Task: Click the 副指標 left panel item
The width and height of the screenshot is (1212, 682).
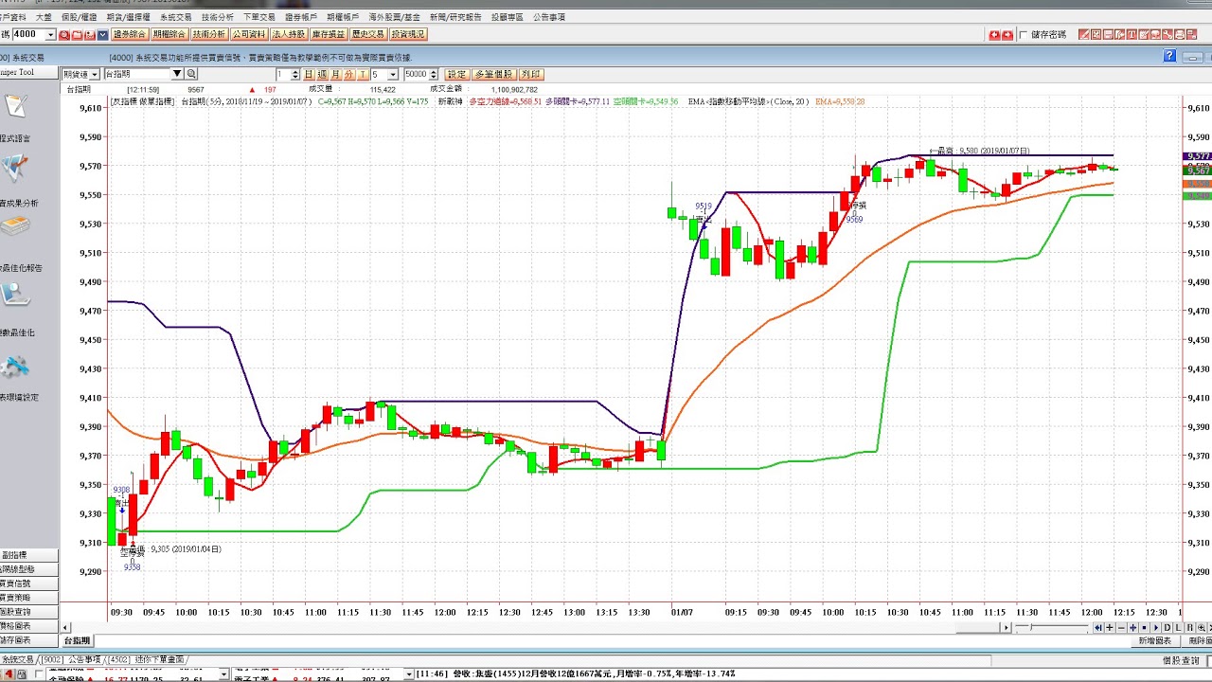Action: tap(28, 555)
